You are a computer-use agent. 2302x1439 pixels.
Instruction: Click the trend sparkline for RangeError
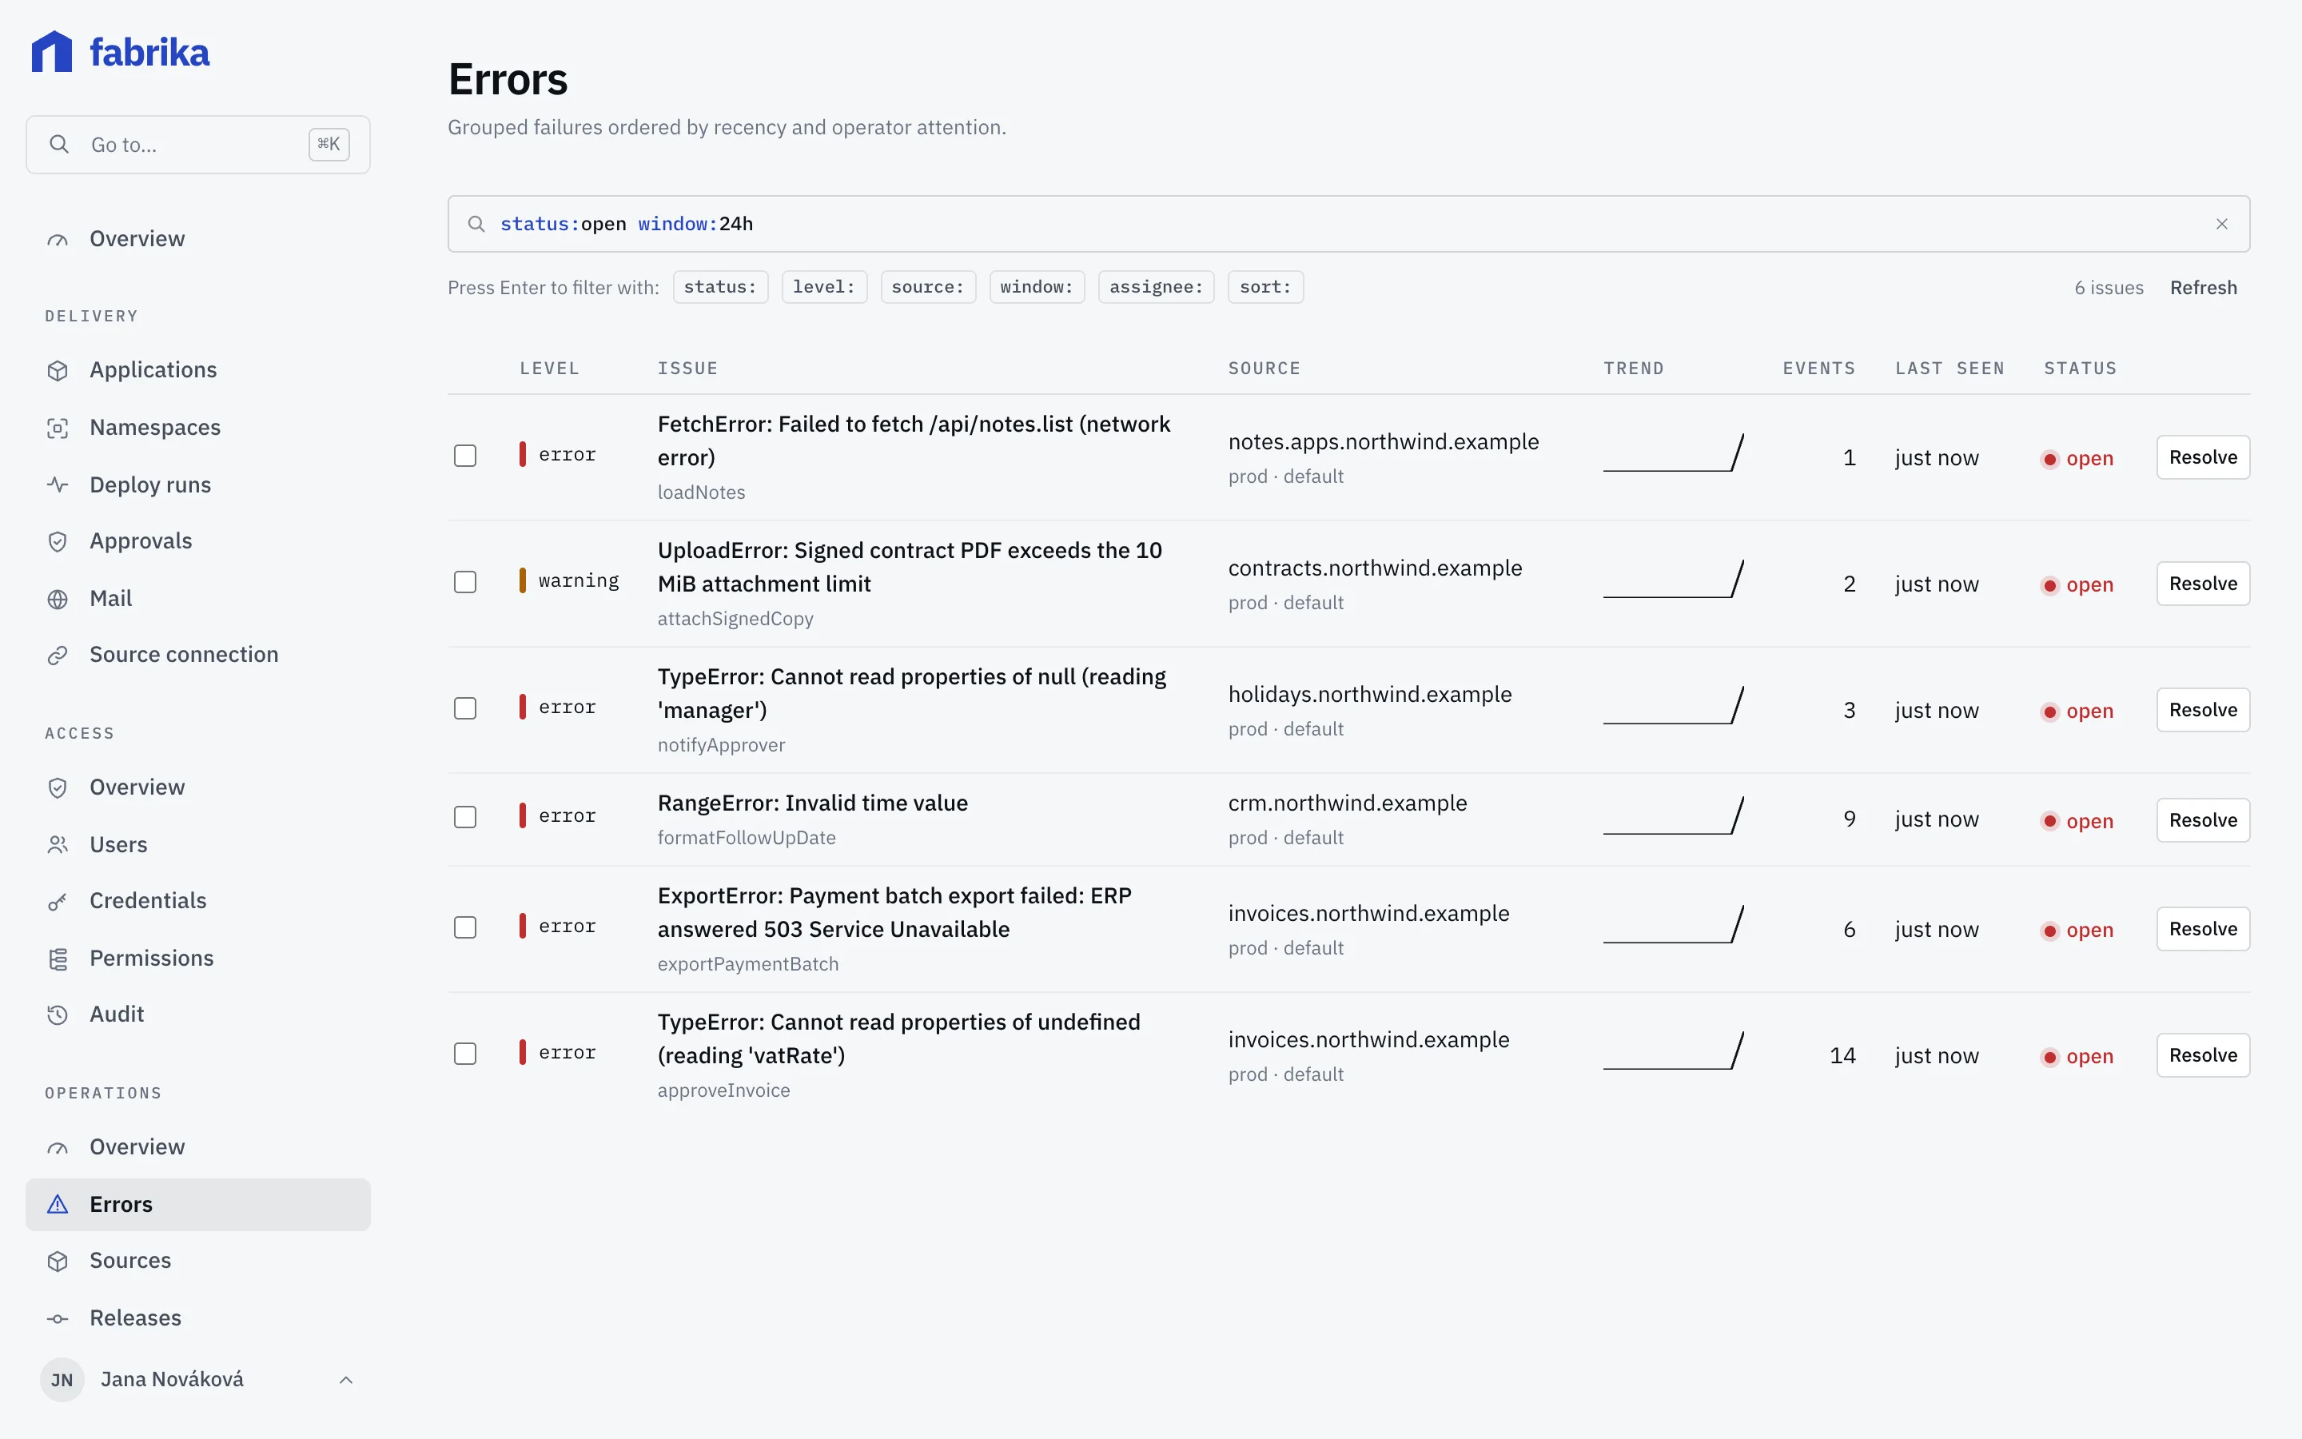pyautogui.click(x=1673, y=815)
